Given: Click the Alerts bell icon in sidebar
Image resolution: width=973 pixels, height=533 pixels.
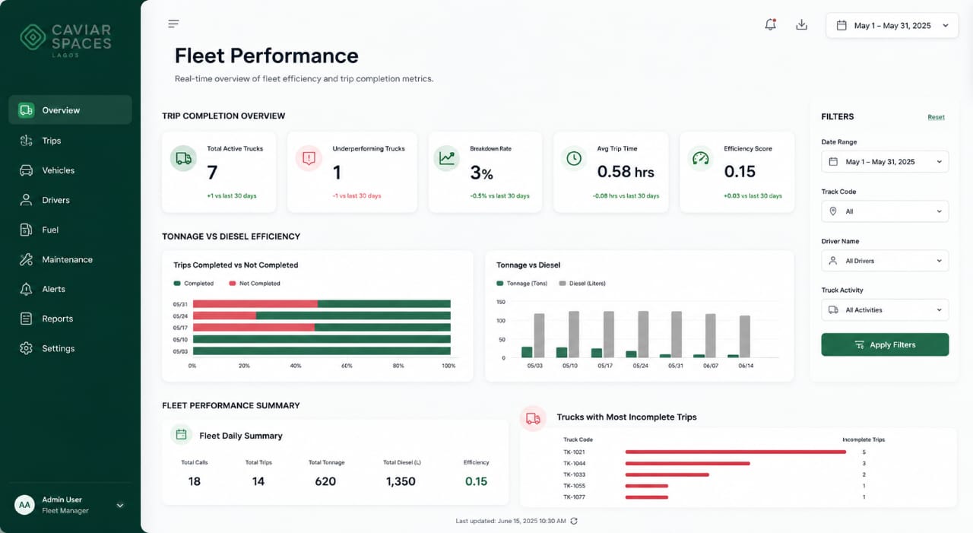Looking at the screenshot, I should (x=27, y=289).
